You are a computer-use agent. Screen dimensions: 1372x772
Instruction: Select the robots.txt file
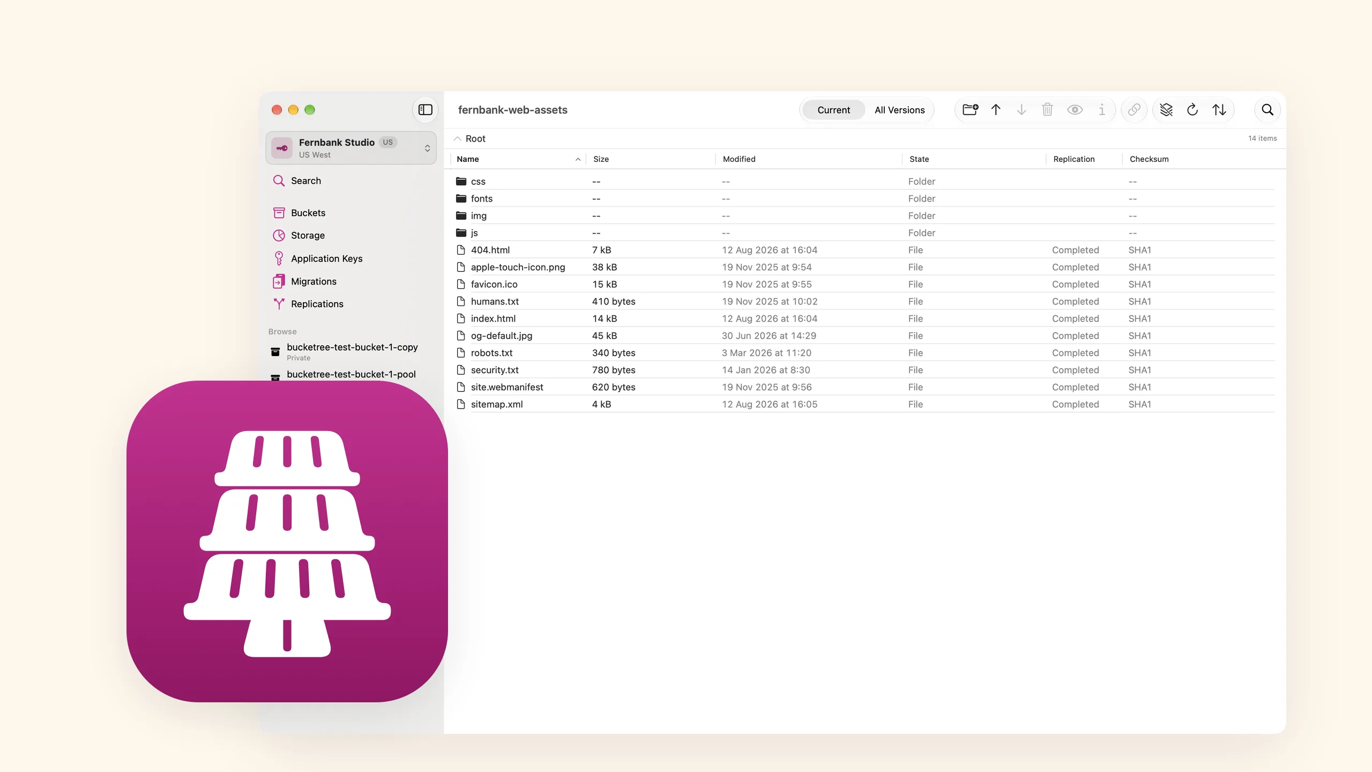[864, 353]
